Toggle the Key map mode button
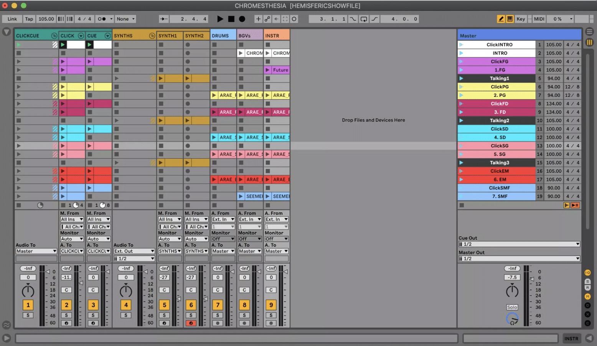The height and width of the screenshot is (346, 597). coord(521,19)
